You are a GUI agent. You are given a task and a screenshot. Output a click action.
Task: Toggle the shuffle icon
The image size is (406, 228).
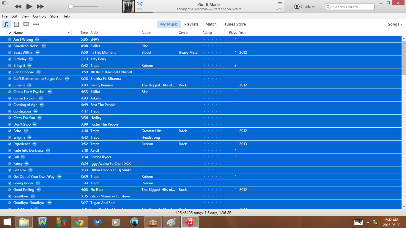point(140,4)
